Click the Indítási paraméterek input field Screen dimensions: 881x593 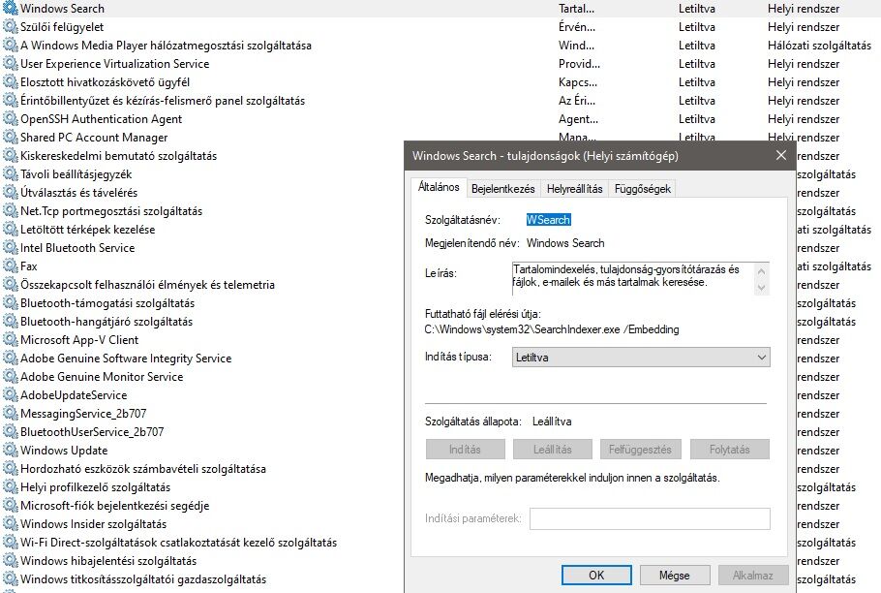tap(650, 518)
